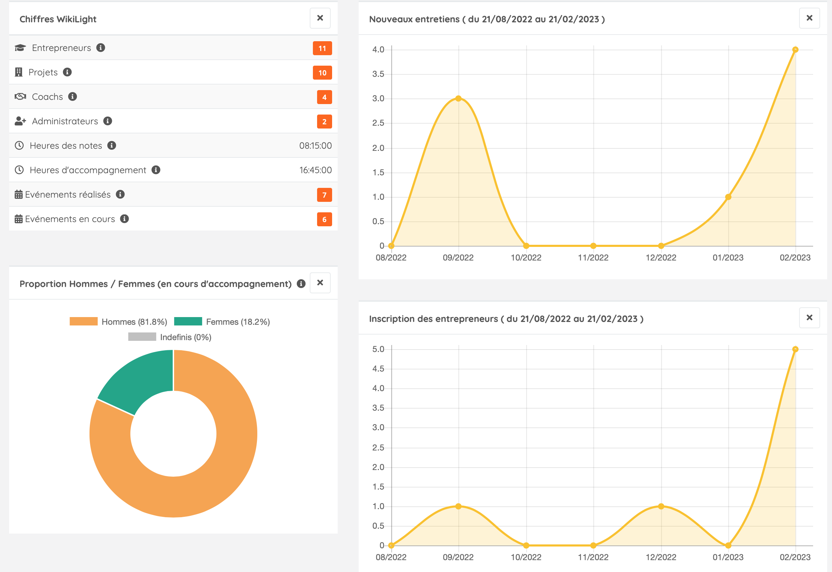832x572 pixels.
Task: Click the Nouveaux entretiens chart title
Action: pos(487,19)
